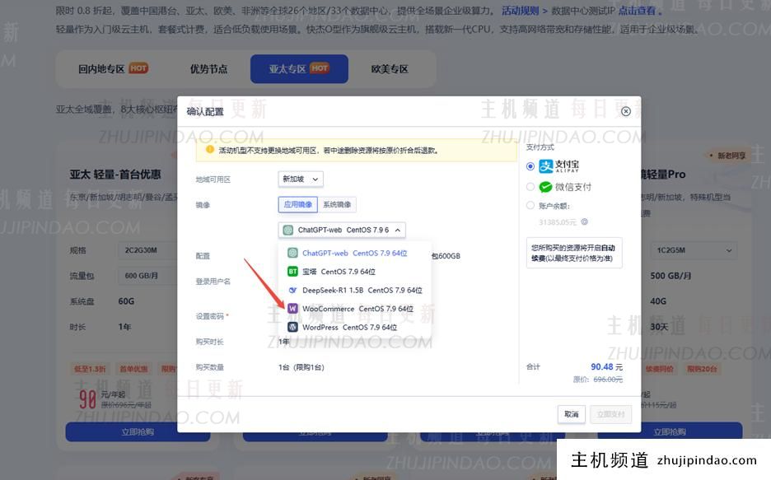
Task: Choose ChatGPT-web CentOS 7.9 64位 from the list
Action: coord(354,253)
